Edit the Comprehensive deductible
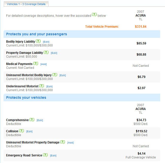 40,120
